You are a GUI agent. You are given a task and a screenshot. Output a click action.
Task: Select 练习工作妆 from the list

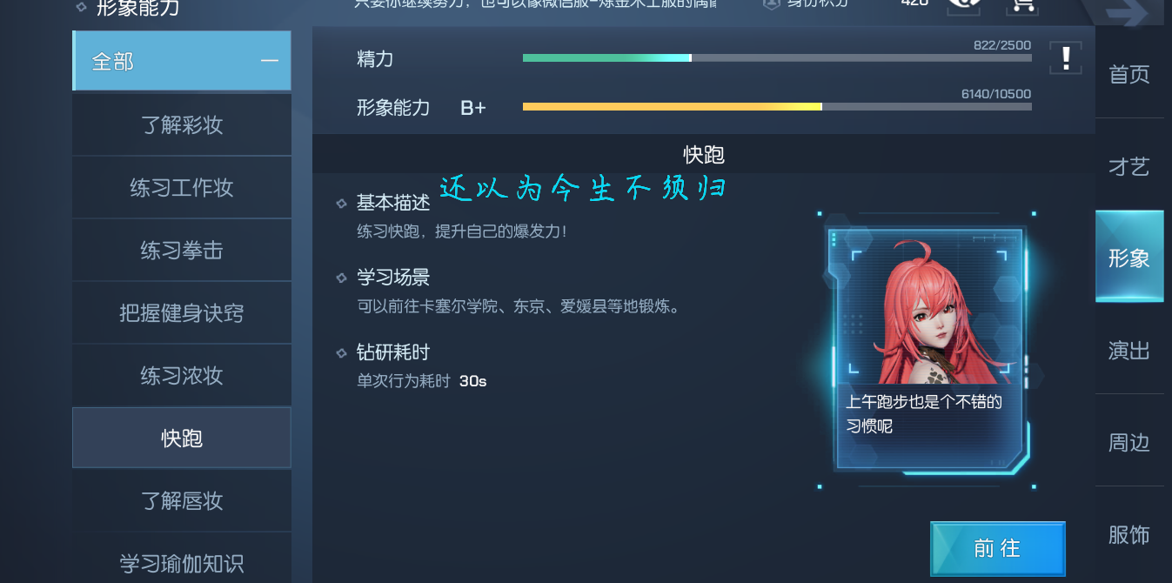[x=182, y=188]
